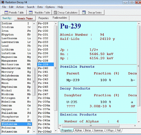Open the X-Rays tab at bottom
Viewport: 141px width, 135px height.
point(110,130)
